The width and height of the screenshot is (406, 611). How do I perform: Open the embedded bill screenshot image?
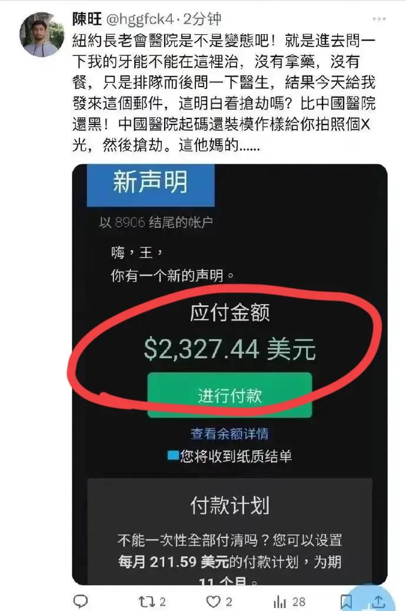(x=229, y=374)
